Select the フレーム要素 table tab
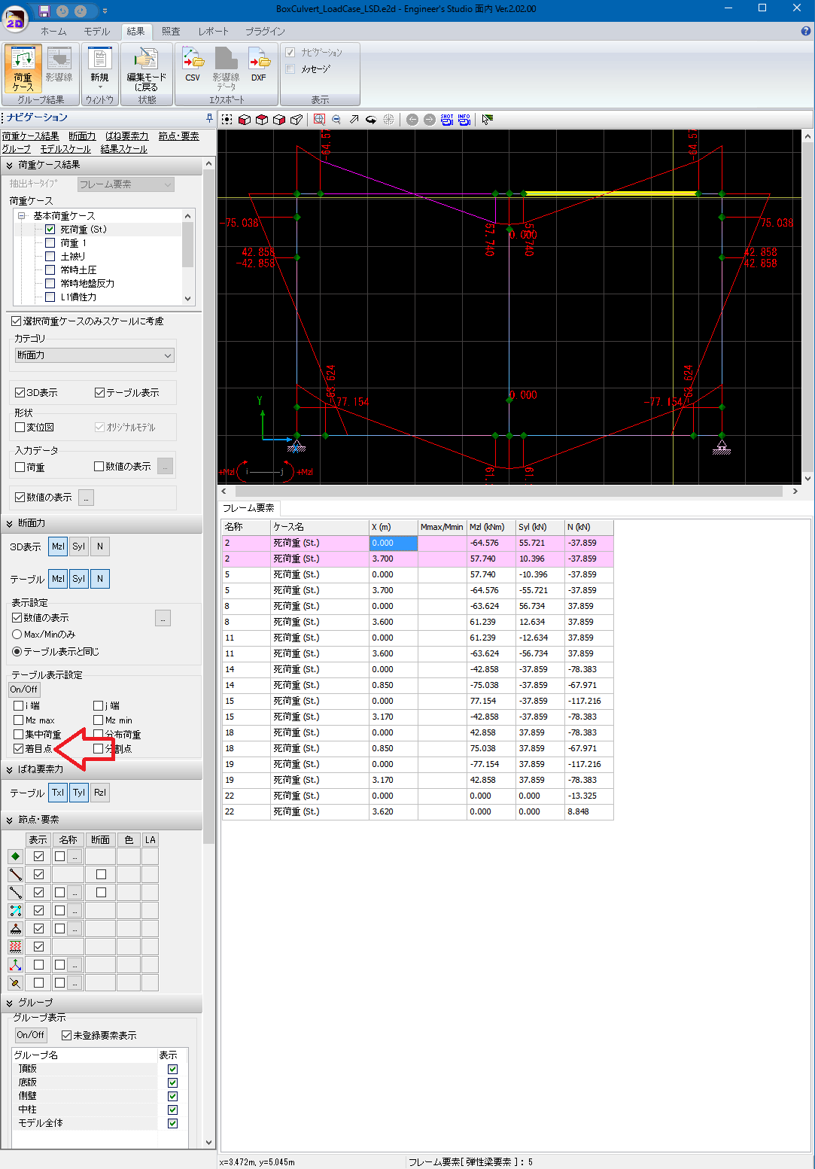The image size is (815, 1169). (249, 508)
